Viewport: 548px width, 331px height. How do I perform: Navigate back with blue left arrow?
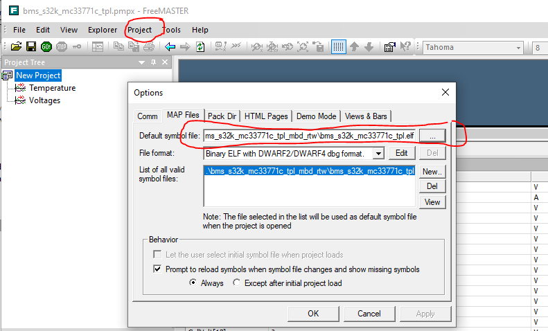click(x=170, y=46)
